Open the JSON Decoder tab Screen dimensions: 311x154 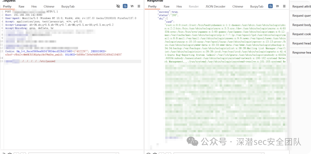click(215, 7)
